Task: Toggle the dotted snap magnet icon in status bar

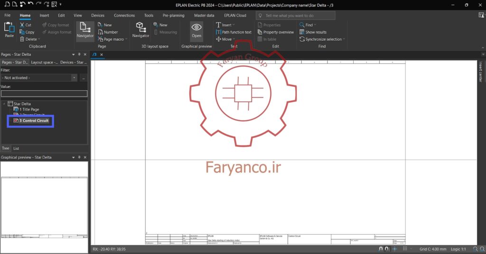Action: [x=387, y=249]
